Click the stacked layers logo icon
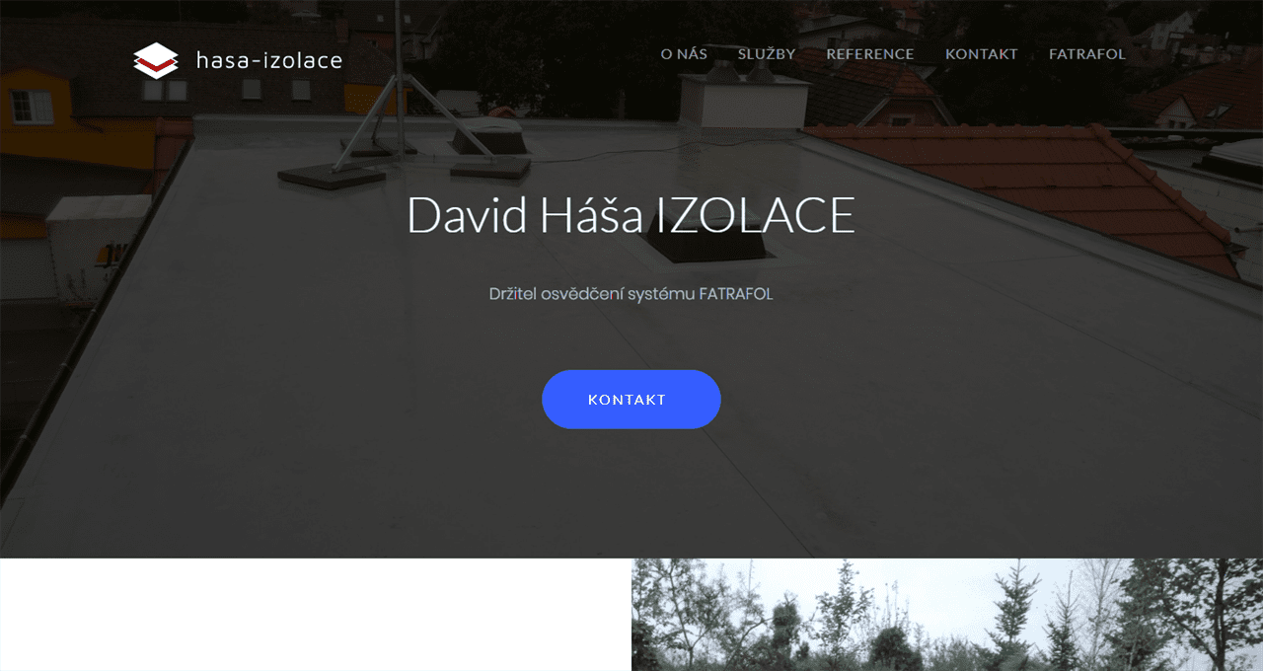This screenshot has height=671, width=1263. click(156, 61)
